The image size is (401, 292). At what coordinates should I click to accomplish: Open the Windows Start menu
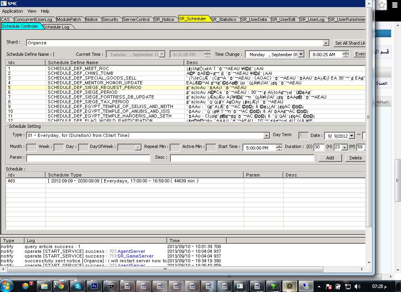pyautogui.click(x=8, y=285)
